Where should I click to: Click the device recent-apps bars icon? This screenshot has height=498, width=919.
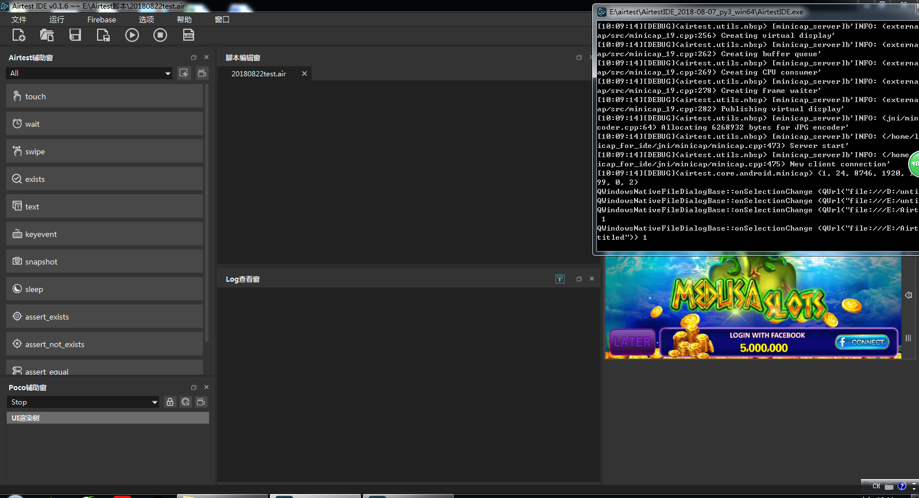pyautogui.click(x=908, y=338)
